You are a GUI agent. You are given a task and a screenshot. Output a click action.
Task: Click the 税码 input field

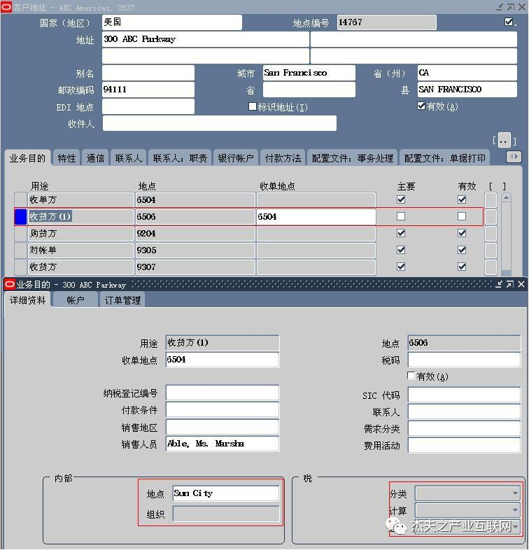click(x=464, y=360)
